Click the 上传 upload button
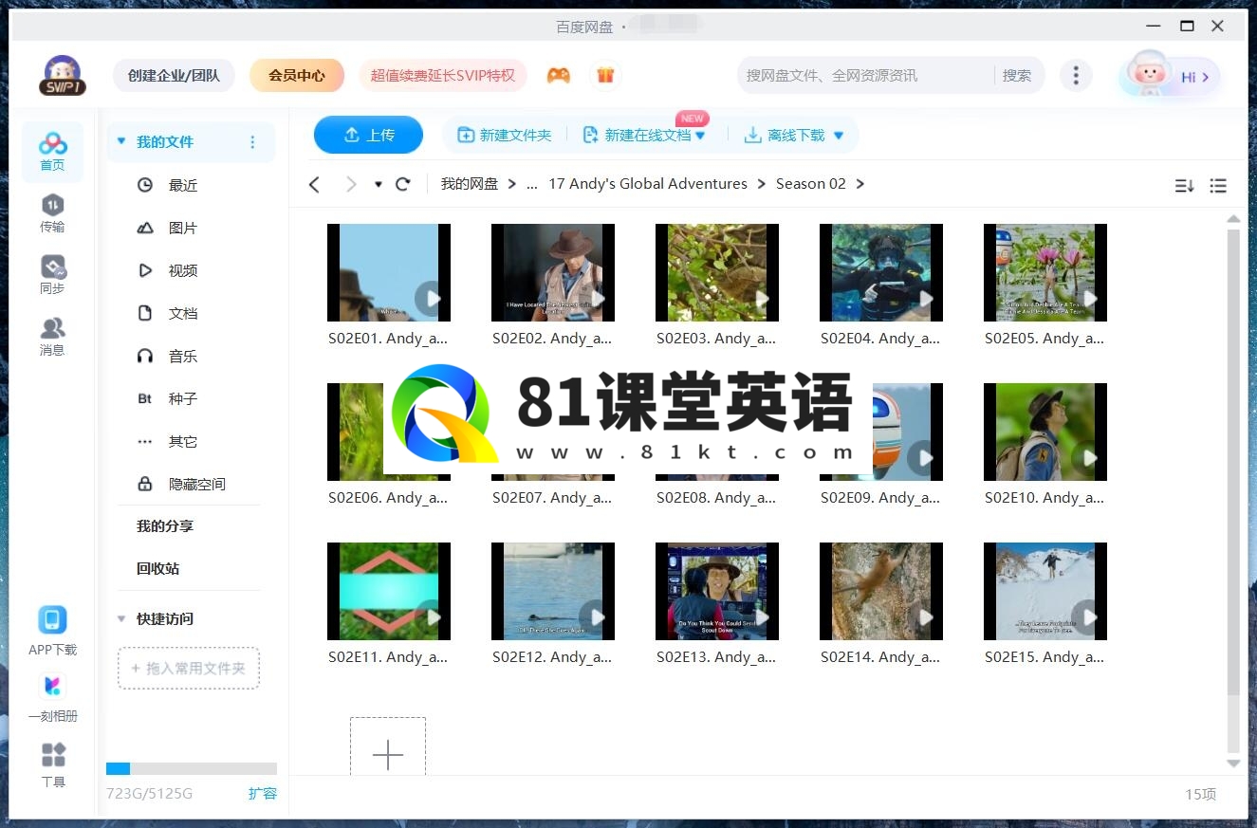 tap(368, 135)
